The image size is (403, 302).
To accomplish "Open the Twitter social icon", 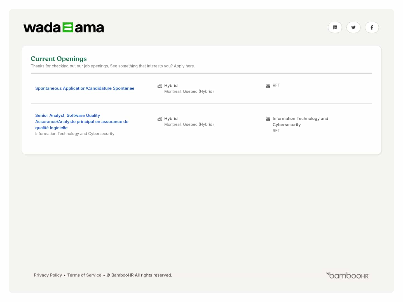I will (353, 27).
